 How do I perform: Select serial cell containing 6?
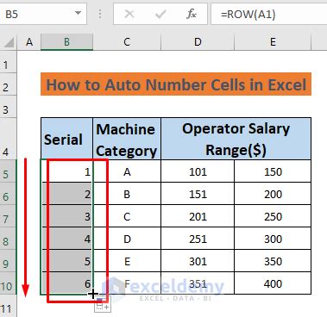point(66,283)
